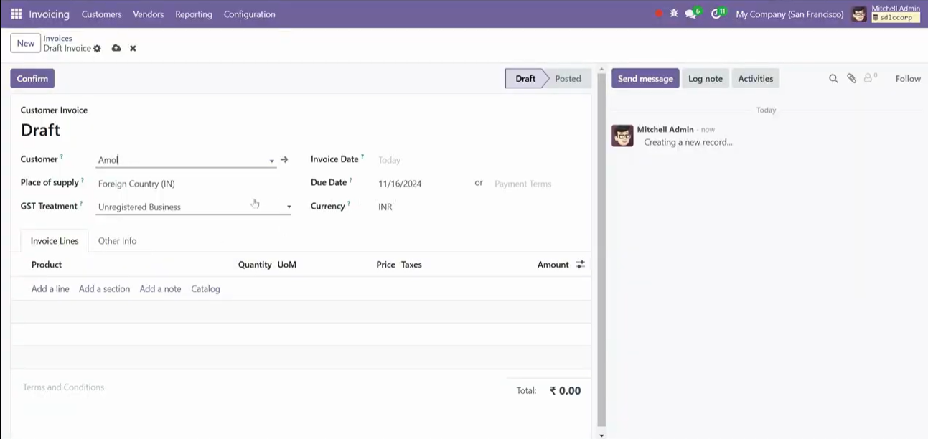Click Mitchell Admin's avatar in chatter message
Viewport: 928px width, 439px height.
tap(622, 136)
